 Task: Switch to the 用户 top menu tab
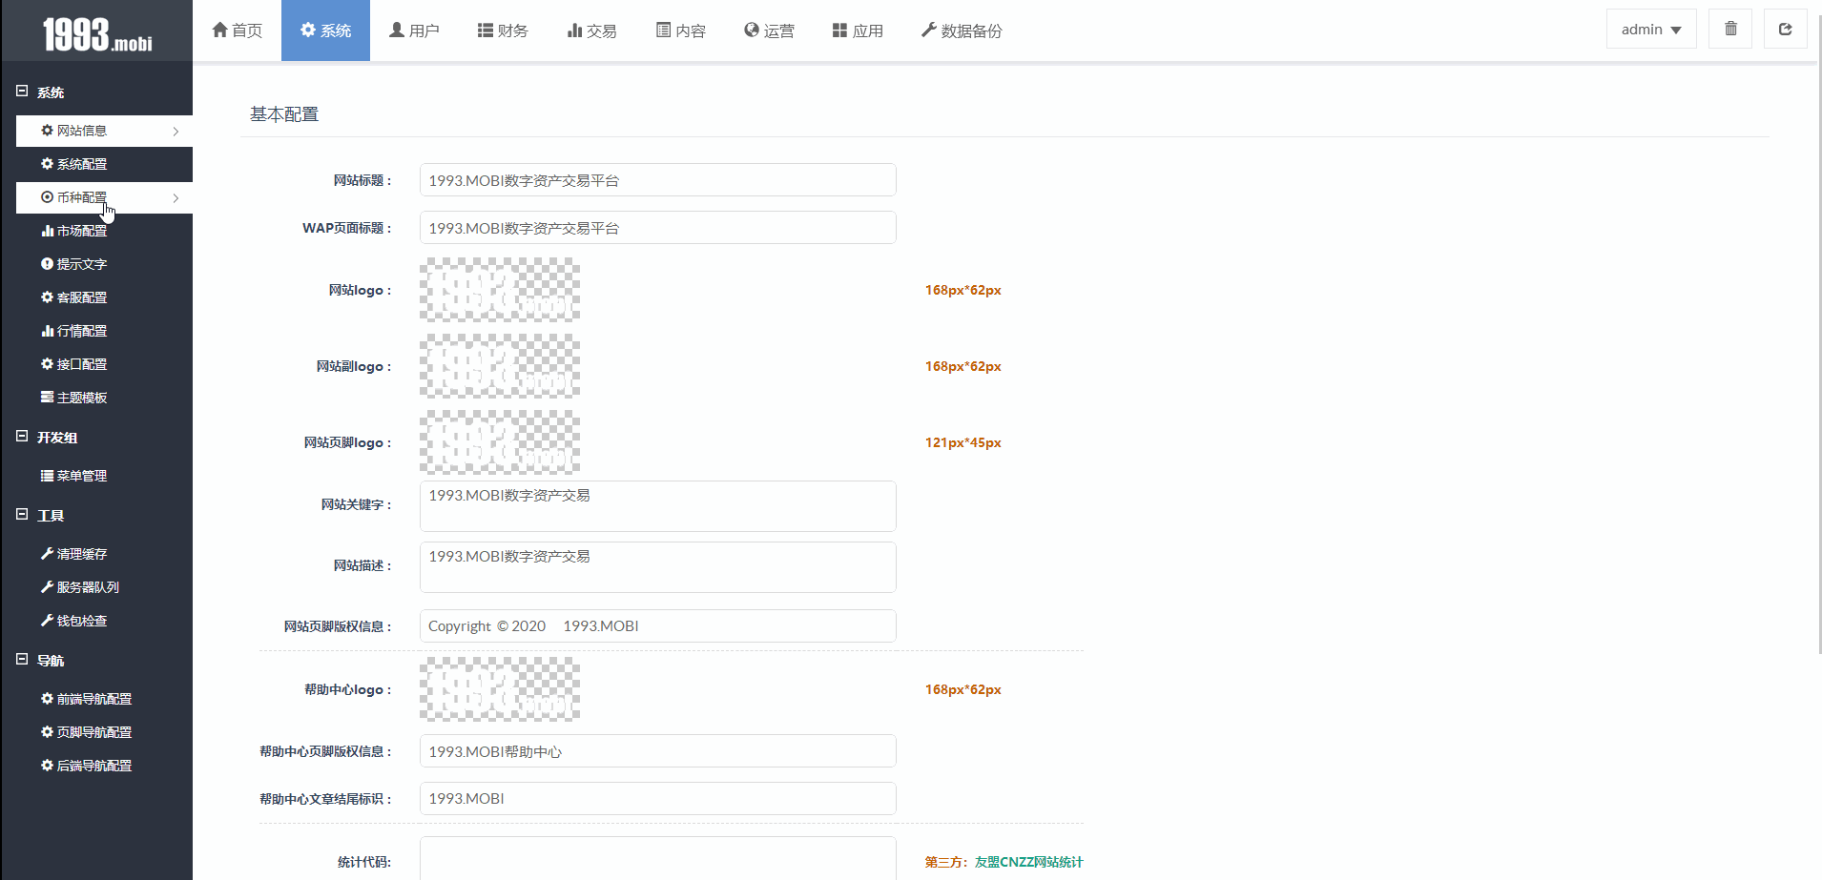coord(414,31)
